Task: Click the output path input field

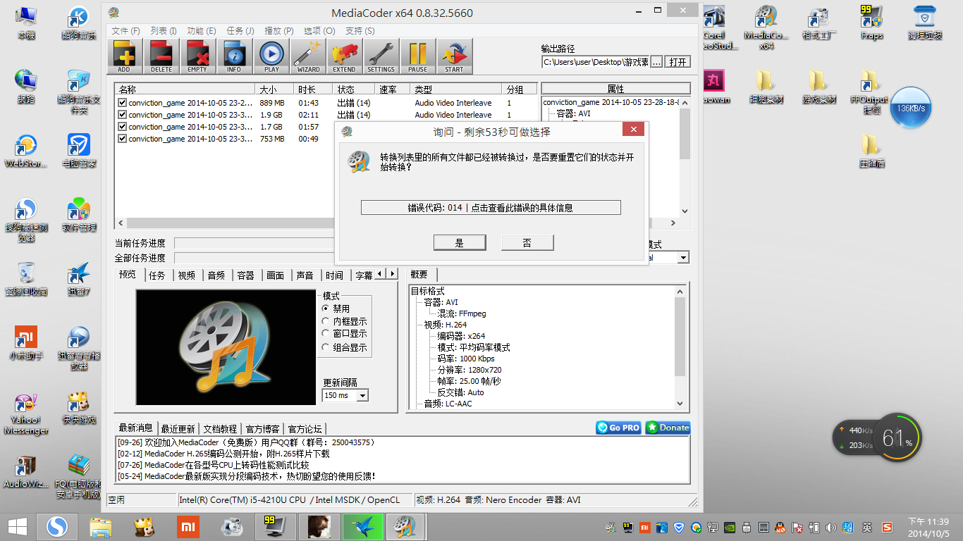Action: (596, 62)
